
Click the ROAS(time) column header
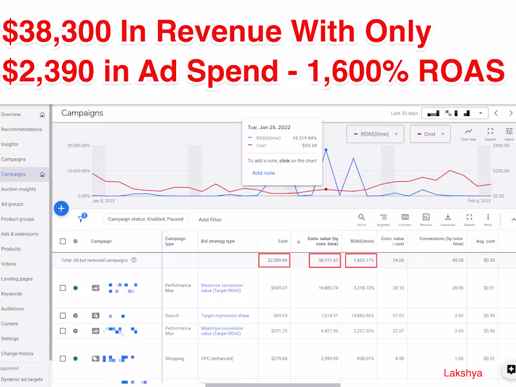pos(362,241)
